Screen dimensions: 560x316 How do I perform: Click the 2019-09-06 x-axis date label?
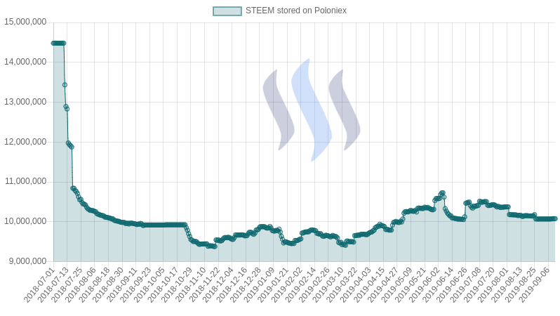click(x=534, y=285)
